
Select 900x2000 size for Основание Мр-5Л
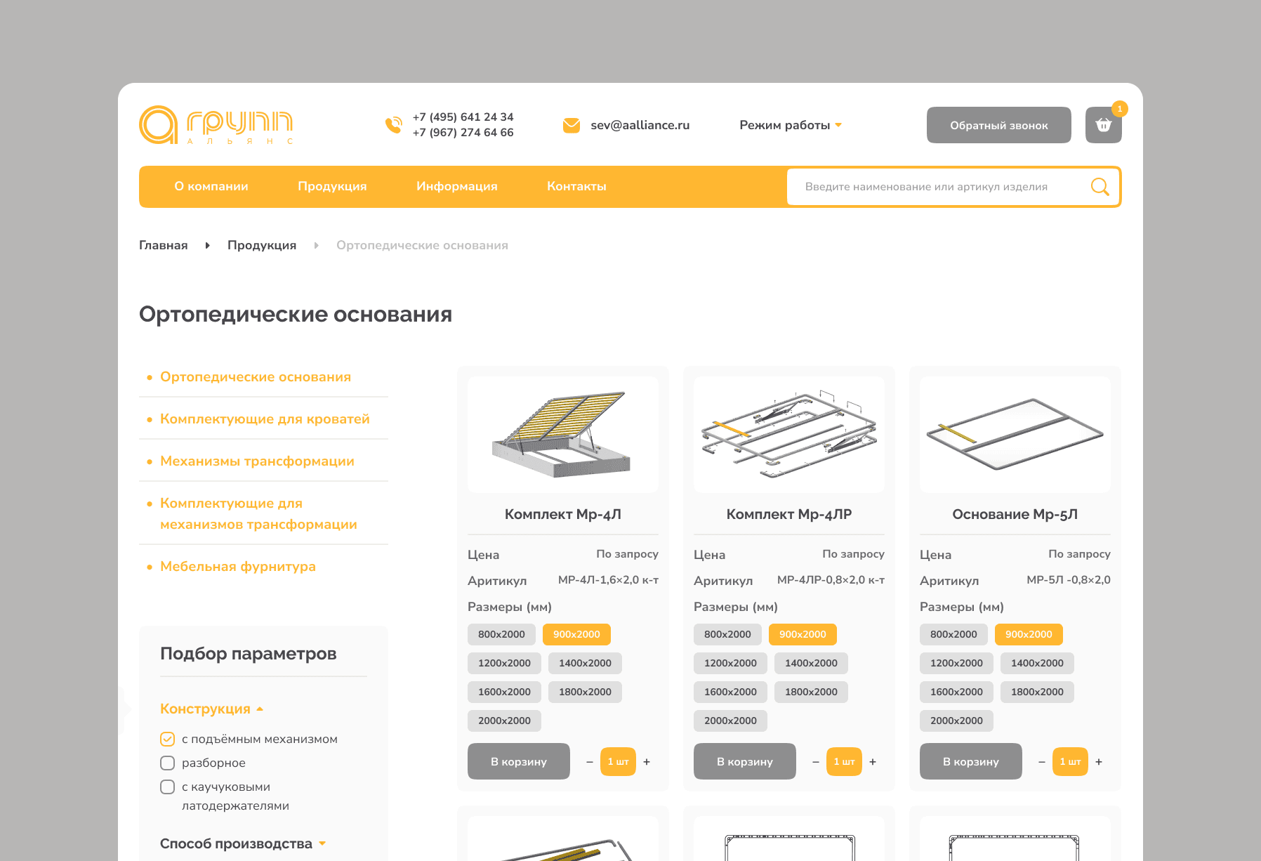[x=1029, y=634]
